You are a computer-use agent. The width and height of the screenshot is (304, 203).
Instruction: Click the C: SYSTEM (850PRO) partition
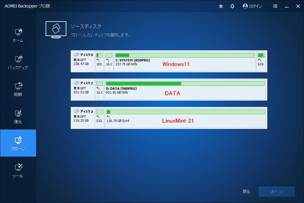[185, 61]
